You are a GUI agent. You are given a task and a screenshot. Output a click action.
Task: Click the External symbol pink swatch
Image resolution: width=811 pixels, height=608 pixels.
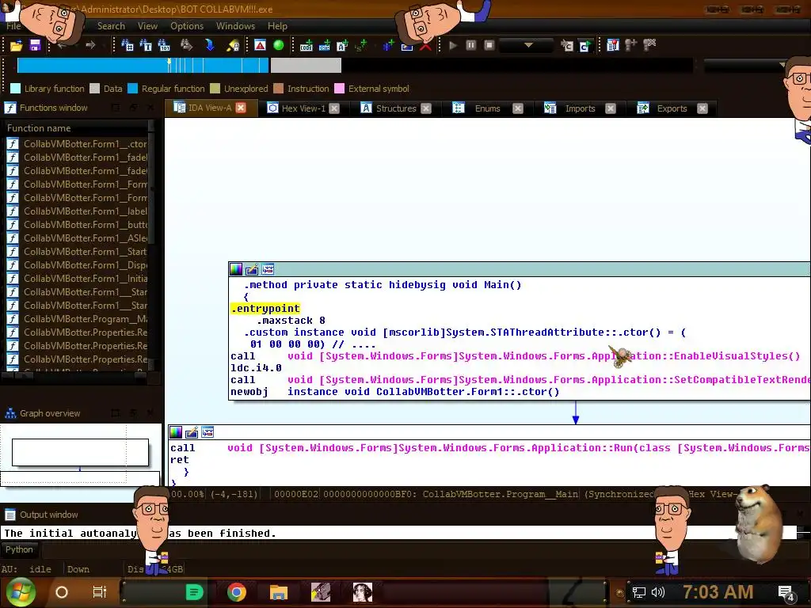click(x=339, y=89)
